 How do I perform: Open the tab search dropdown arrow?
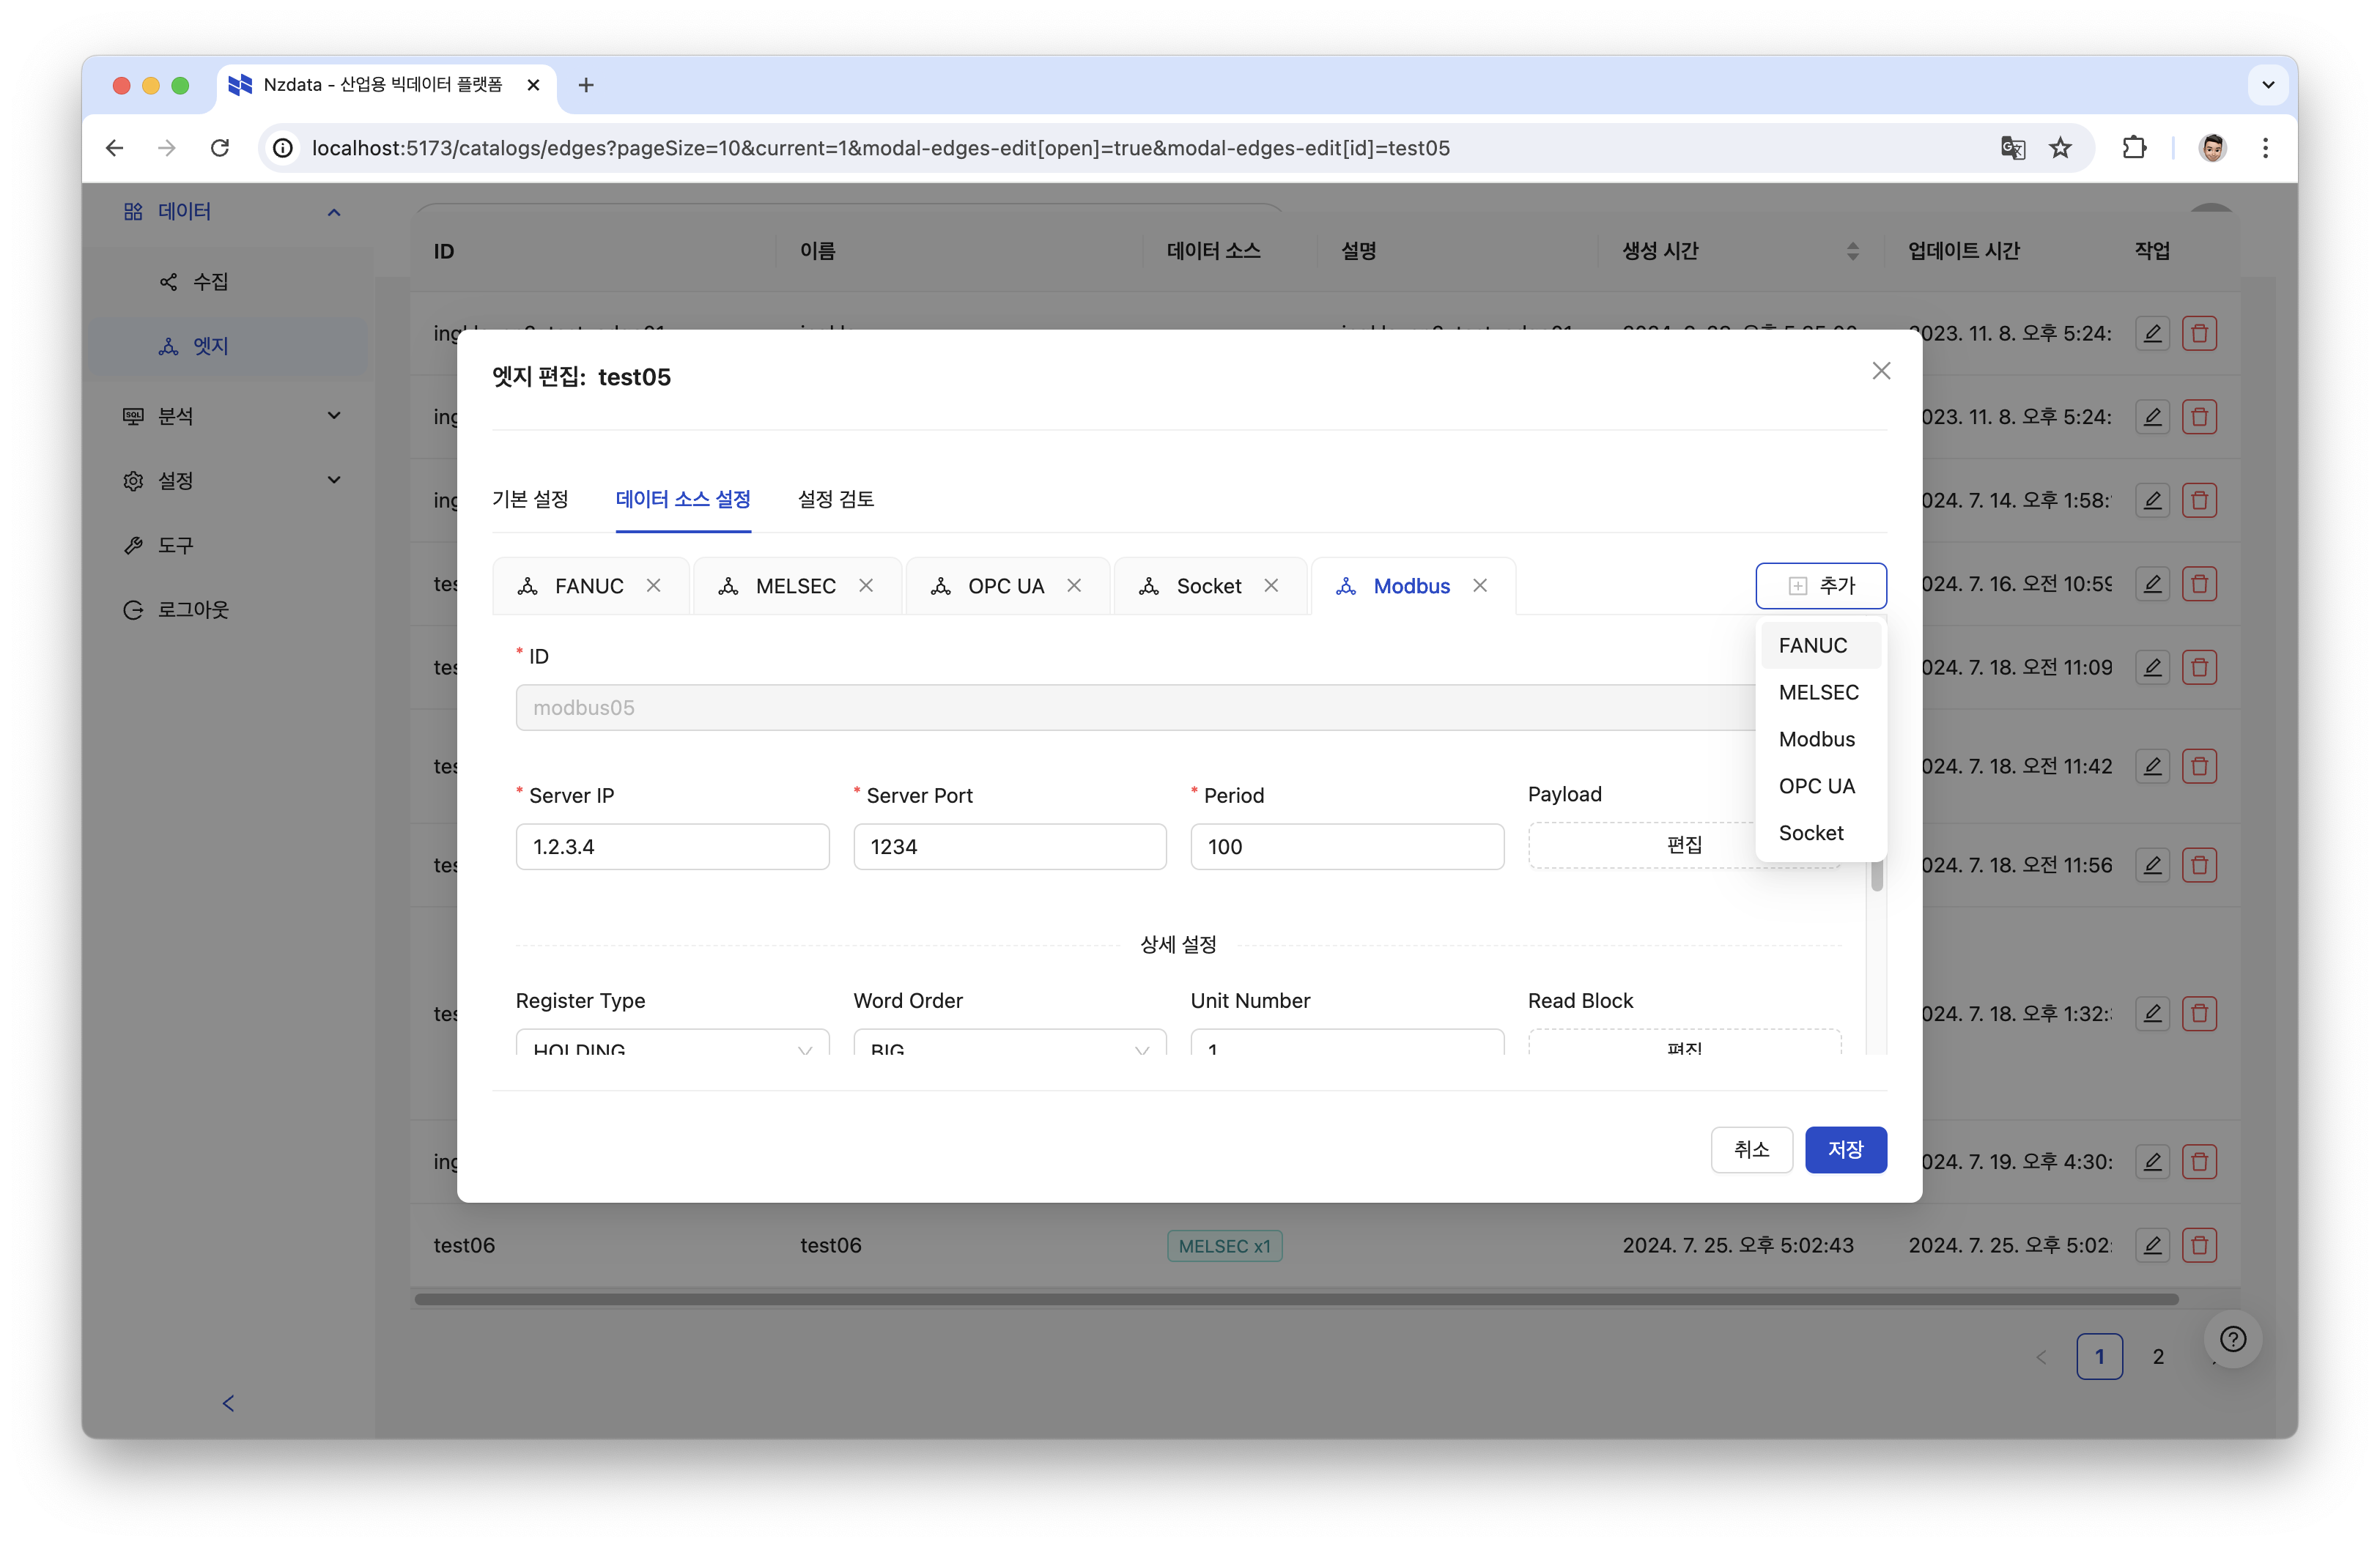point(2268,85)
